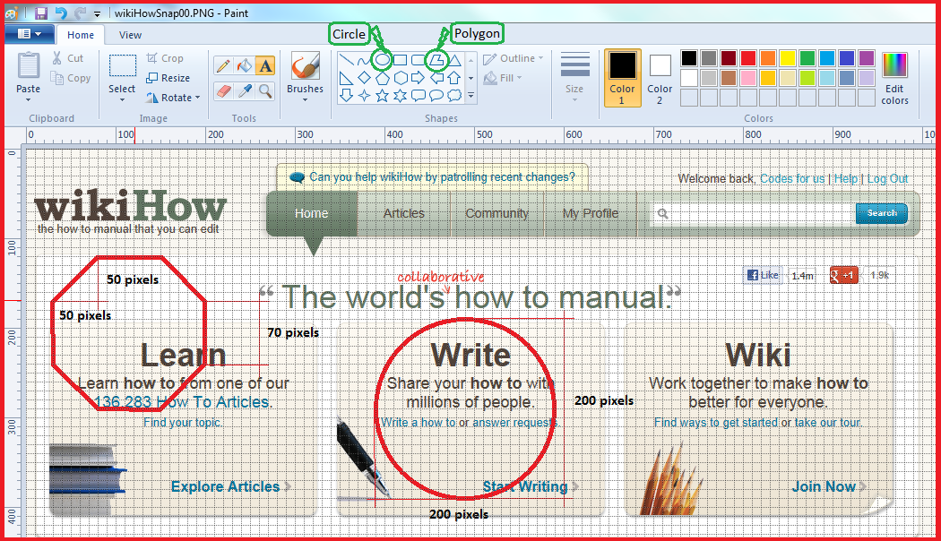The height and width of the screenshot is (541, 941).
Task: Pick the Down arrow shape
Action: click(x=346, y=95)
